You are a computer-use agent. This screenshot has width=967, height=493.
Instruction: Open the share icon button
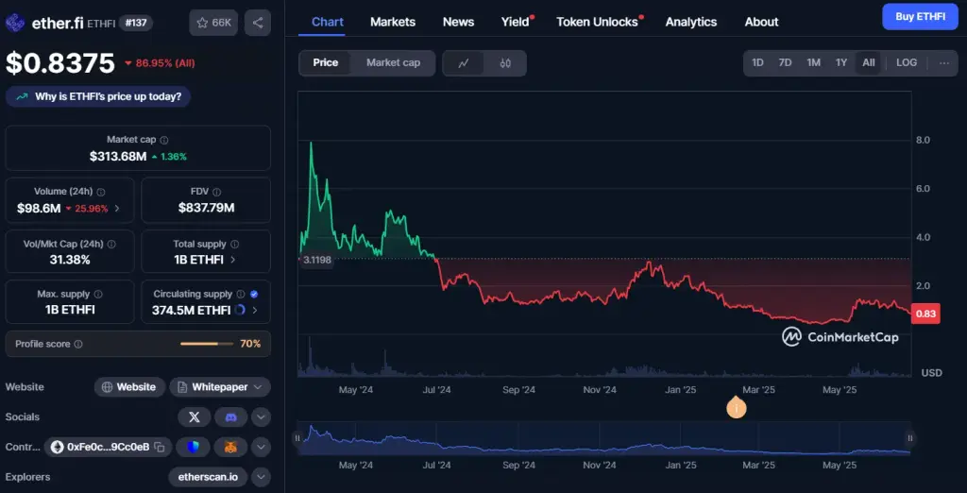(x=258, y=23)
